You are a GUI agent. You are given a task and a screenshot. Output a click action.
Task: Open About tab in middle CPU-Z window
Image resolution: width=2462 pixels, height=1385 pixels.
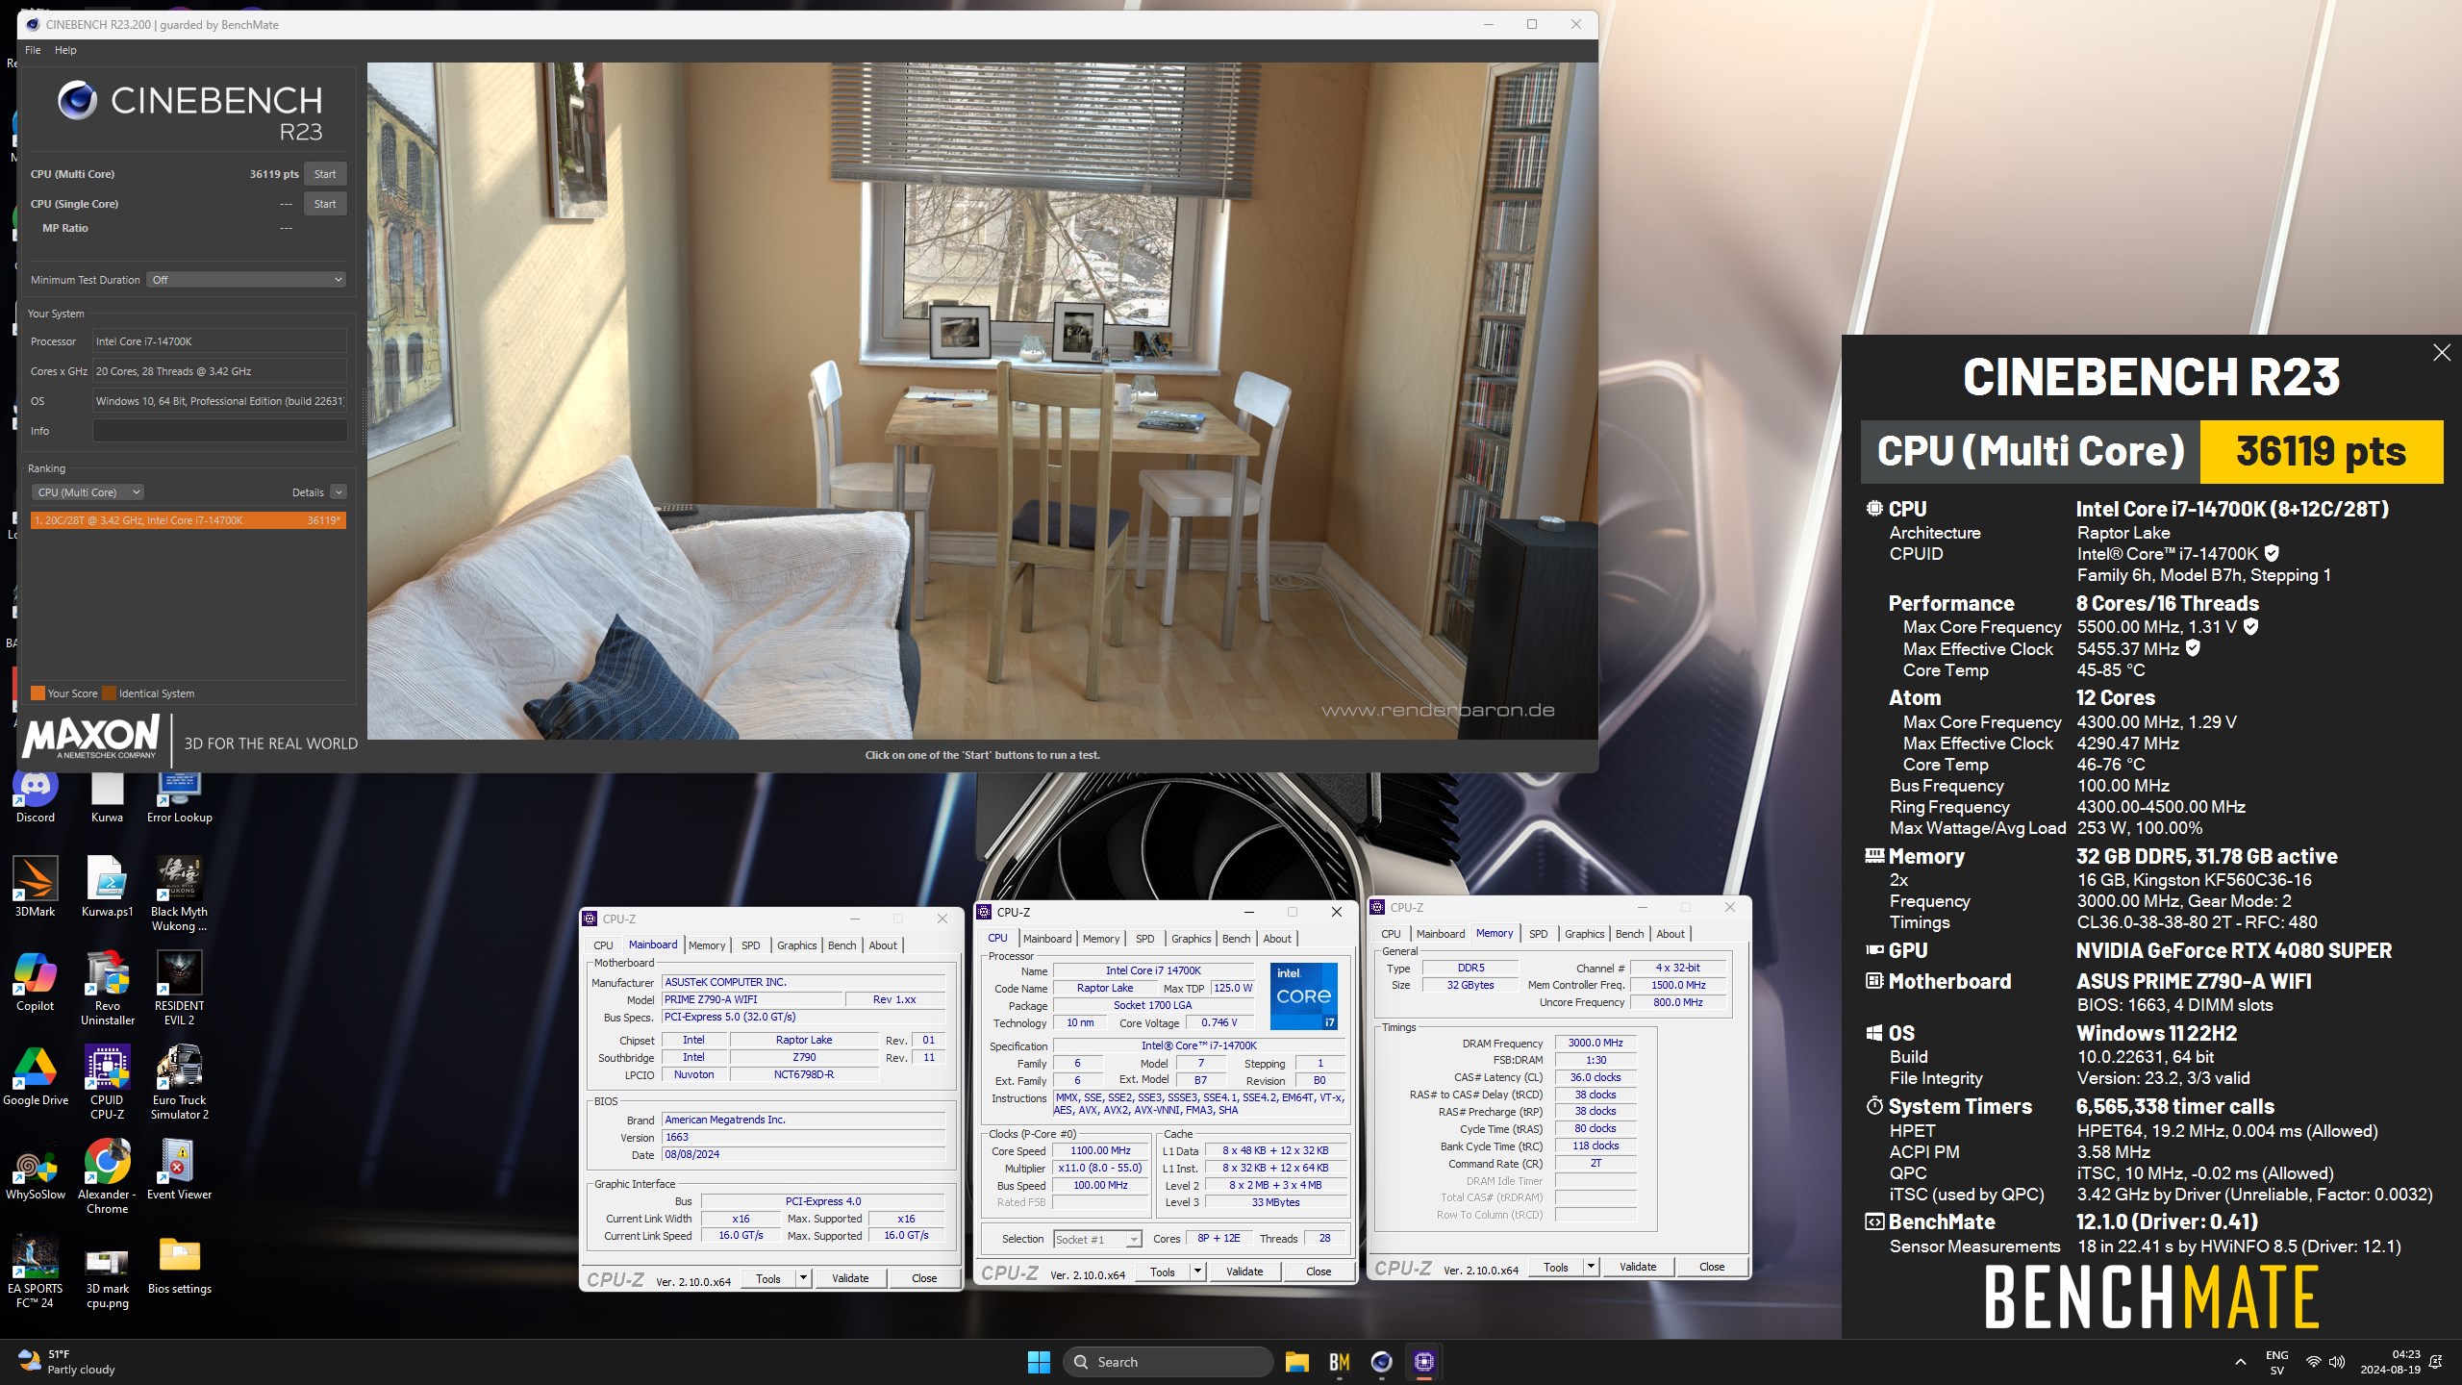[x=1277, y=939]
